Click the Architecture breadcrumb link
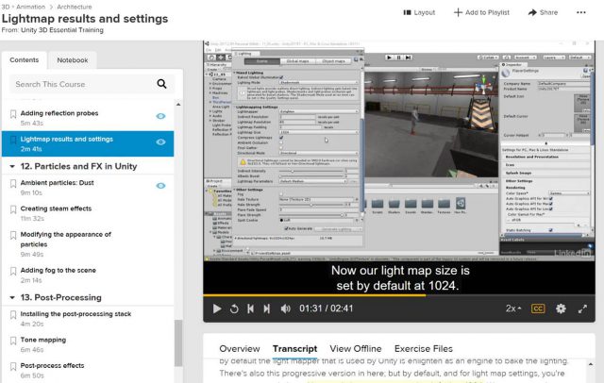Screen dimensions: 604x383 coord(75,7)
